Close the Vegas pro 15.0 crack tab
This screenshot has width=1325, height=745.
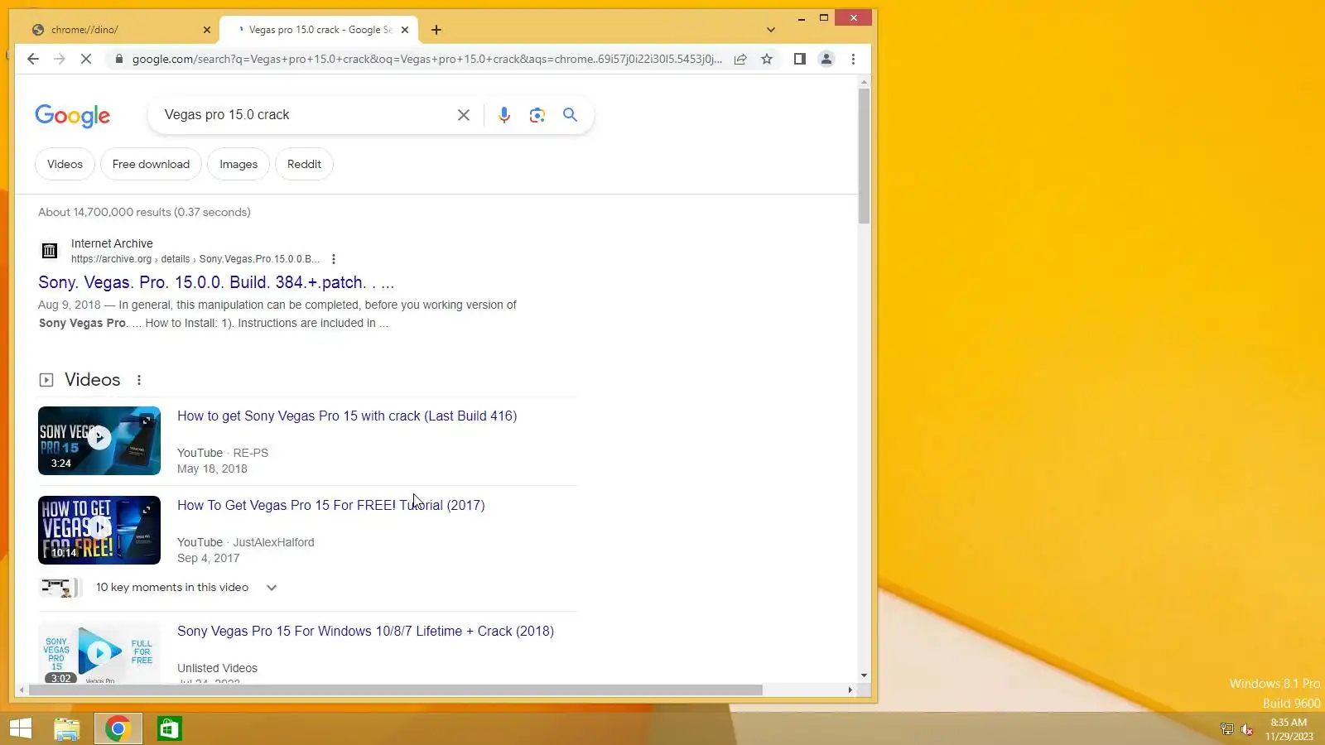pos(405,30)
